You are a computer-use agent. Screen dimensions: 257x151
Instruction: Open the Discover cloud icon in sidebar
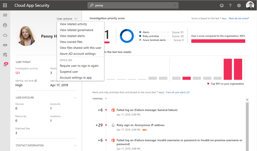(5, 35)
